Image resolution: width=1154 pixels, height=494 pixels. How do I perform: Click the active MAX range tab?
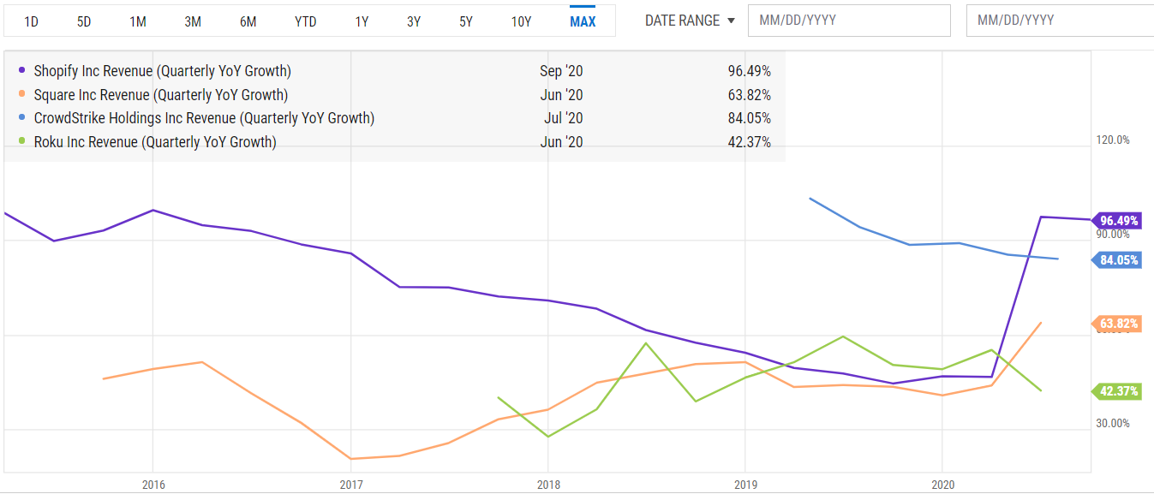tap(583, 21)
